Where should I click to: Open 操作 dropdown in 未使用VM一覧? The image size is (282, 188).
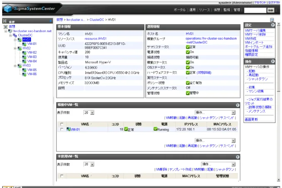click(x=218, y=164)
